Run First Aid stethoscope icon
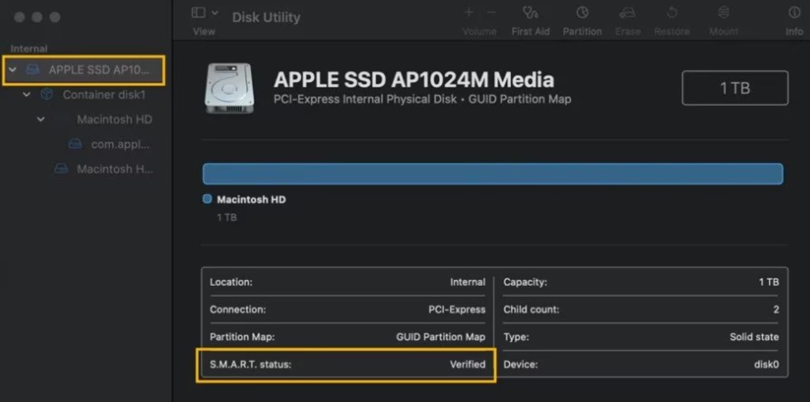This screenshot has height=402, width=810. [x=531, y=13]
